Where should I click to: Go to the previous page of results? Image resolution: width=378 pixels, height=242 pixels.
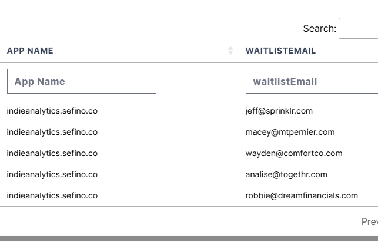pyautogui.click(x=370, y=221)
